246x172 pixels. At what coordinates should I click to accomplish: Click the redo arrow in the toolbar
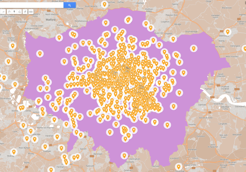[x=4, y=12]
